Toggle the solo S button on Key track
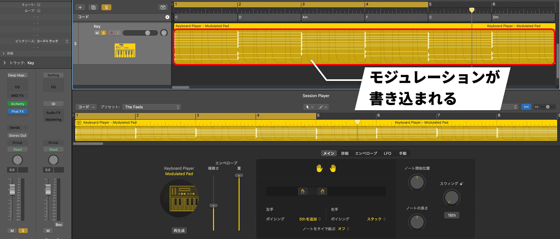Screen dimensions: 560x239 tap(103, 33)
